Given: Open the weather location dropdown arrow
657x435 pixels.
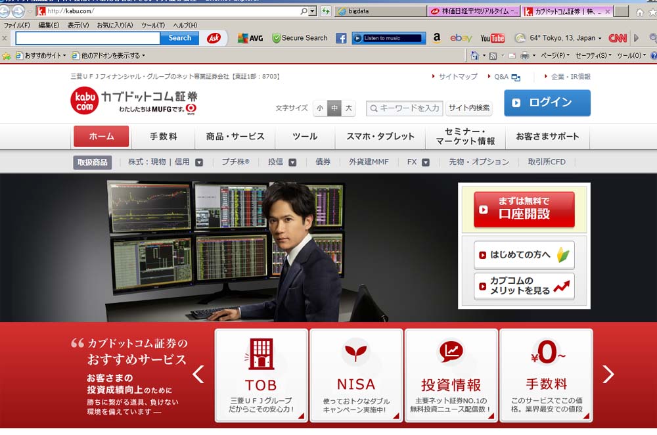Looking at the screenshot, I should coord(600,38).
